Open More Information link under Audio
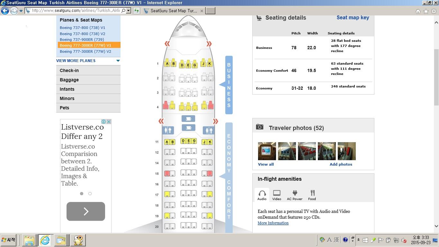Viewport: 439px width, 247px height. point(273,223)
